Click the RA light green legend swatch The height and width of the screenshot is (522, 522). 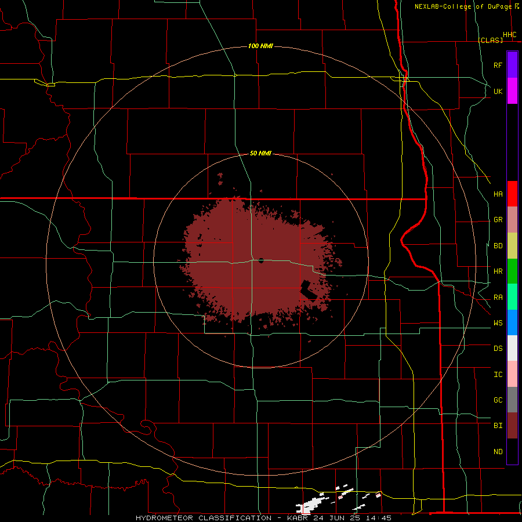point(512,297)
